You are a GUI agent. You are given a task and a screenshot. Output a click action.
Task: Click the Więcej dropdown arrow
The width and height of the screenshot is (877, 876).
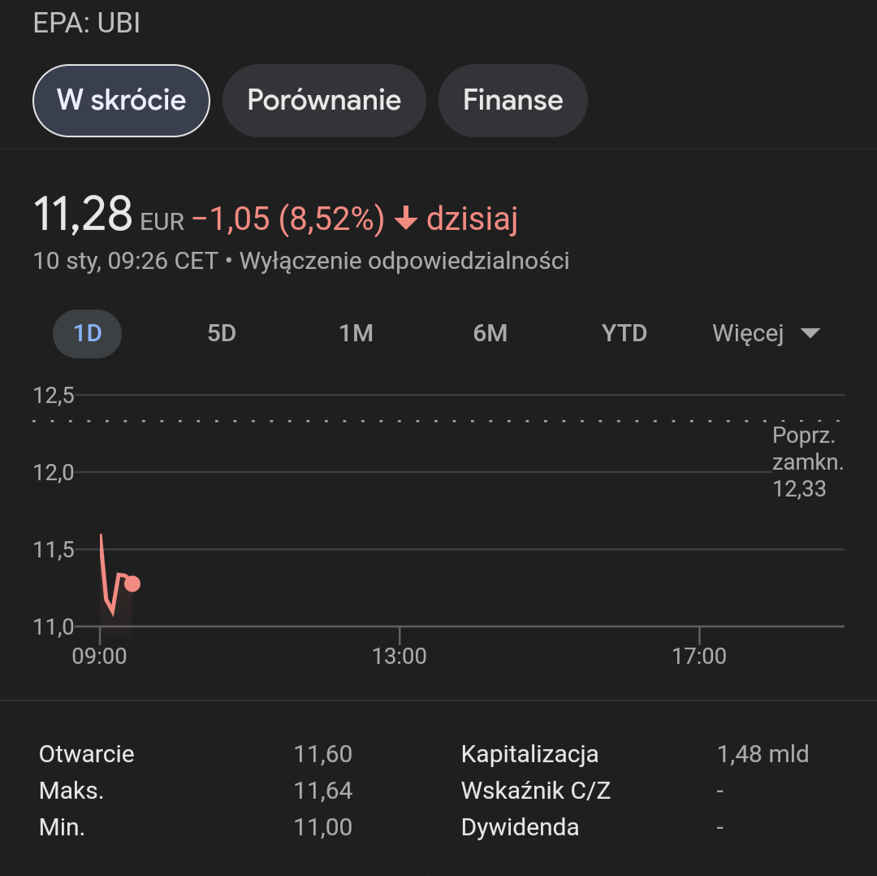tap(810, 333)
